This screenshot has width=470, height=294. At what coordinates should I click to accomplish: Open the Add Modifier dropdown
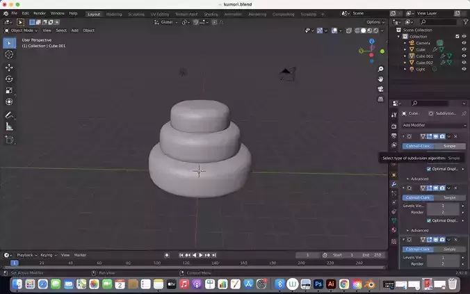click(434, 125)
